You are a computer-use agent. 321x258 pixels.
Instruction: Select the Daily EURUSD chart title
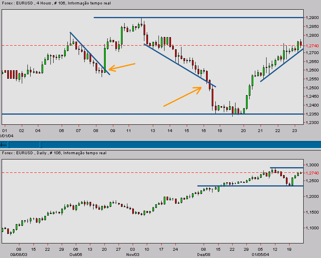(x=54, y=153)
